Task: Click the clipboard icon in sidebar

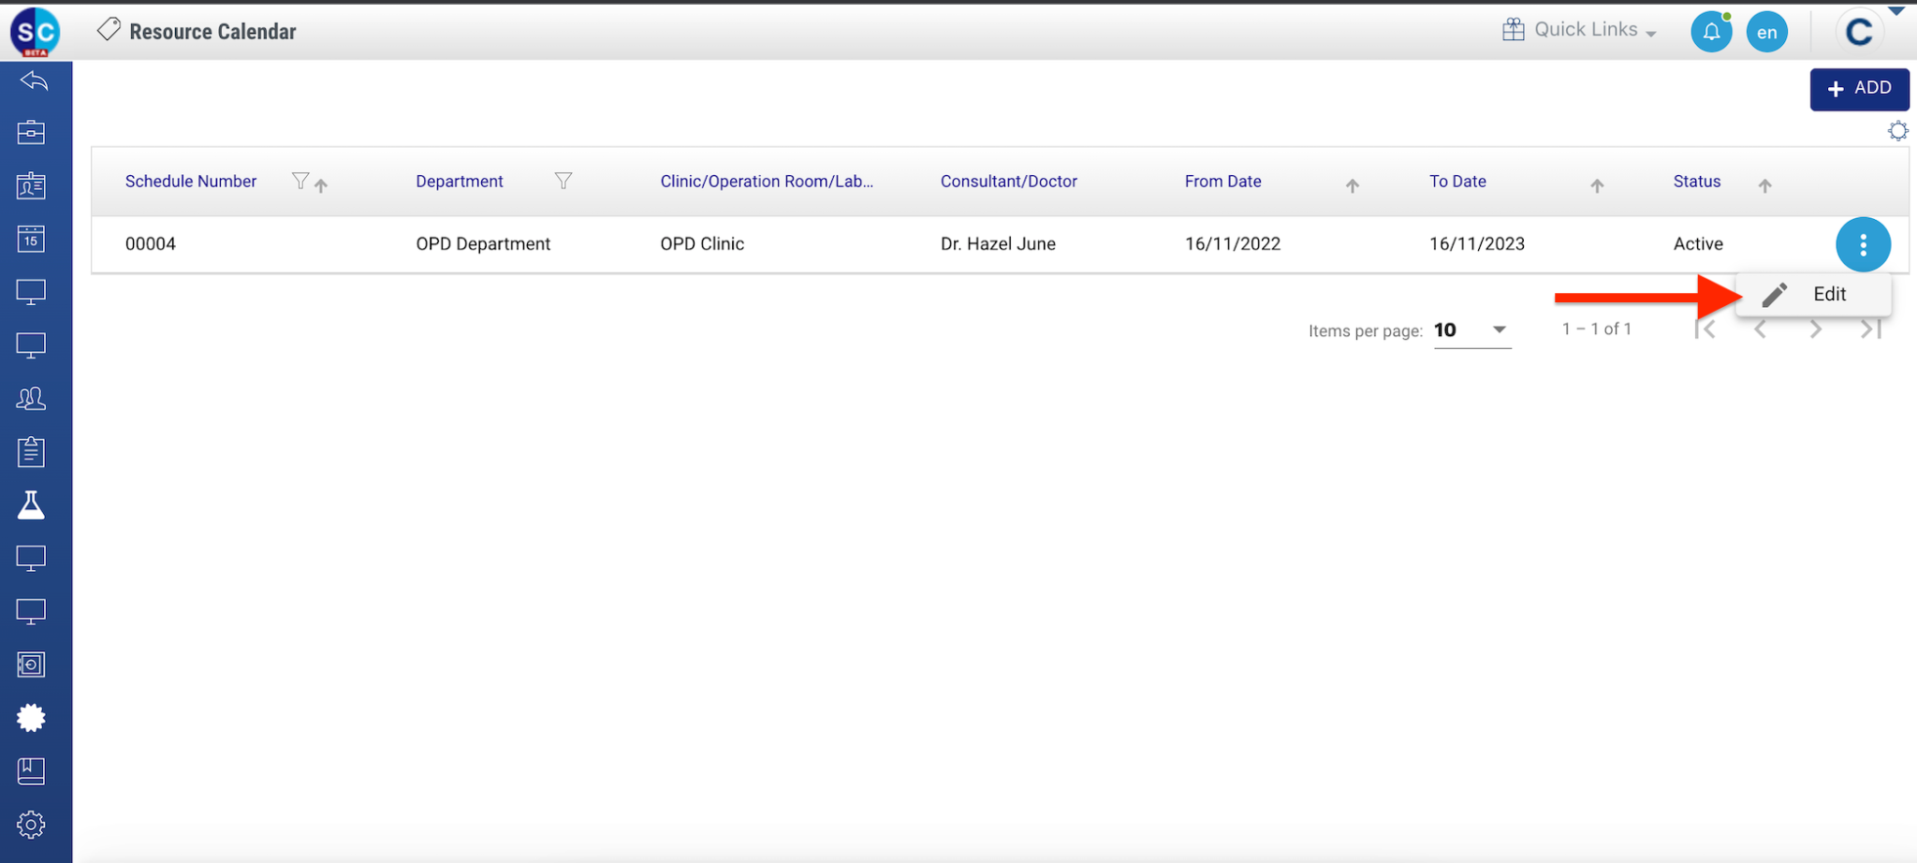Action: pos(31,452)
